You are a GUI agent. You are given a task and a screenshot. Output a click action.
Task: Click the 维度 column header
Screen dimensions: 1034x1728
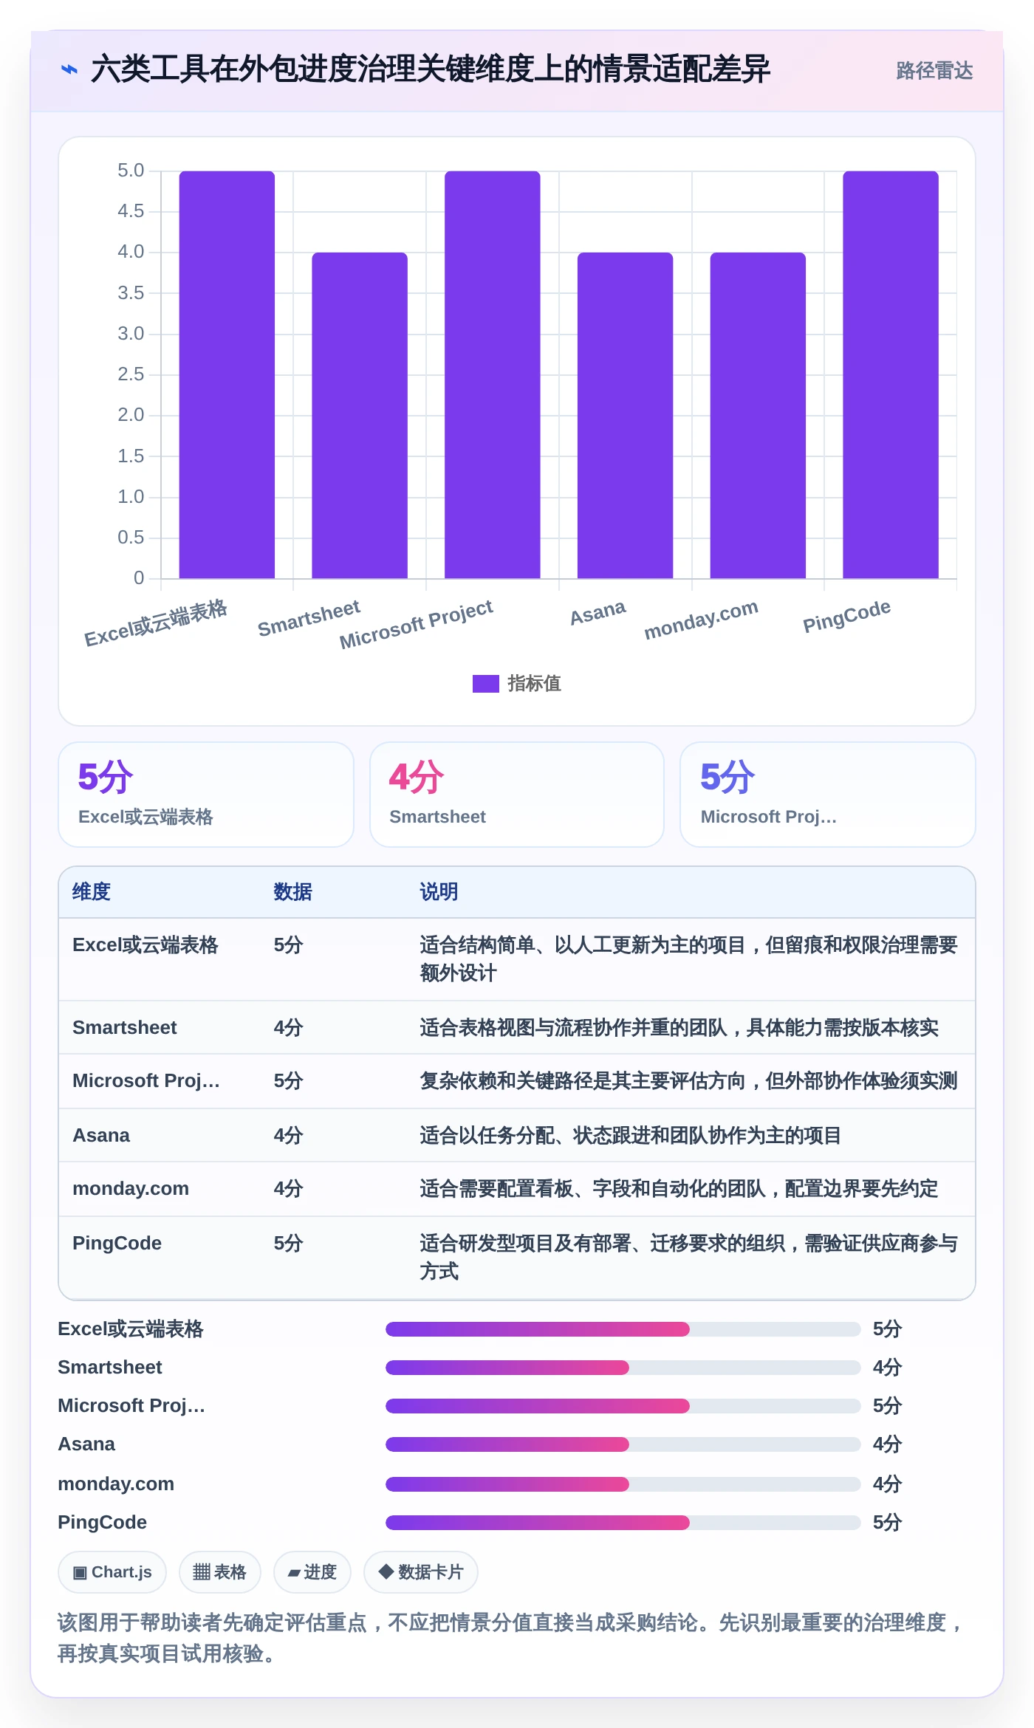point(92,892)
